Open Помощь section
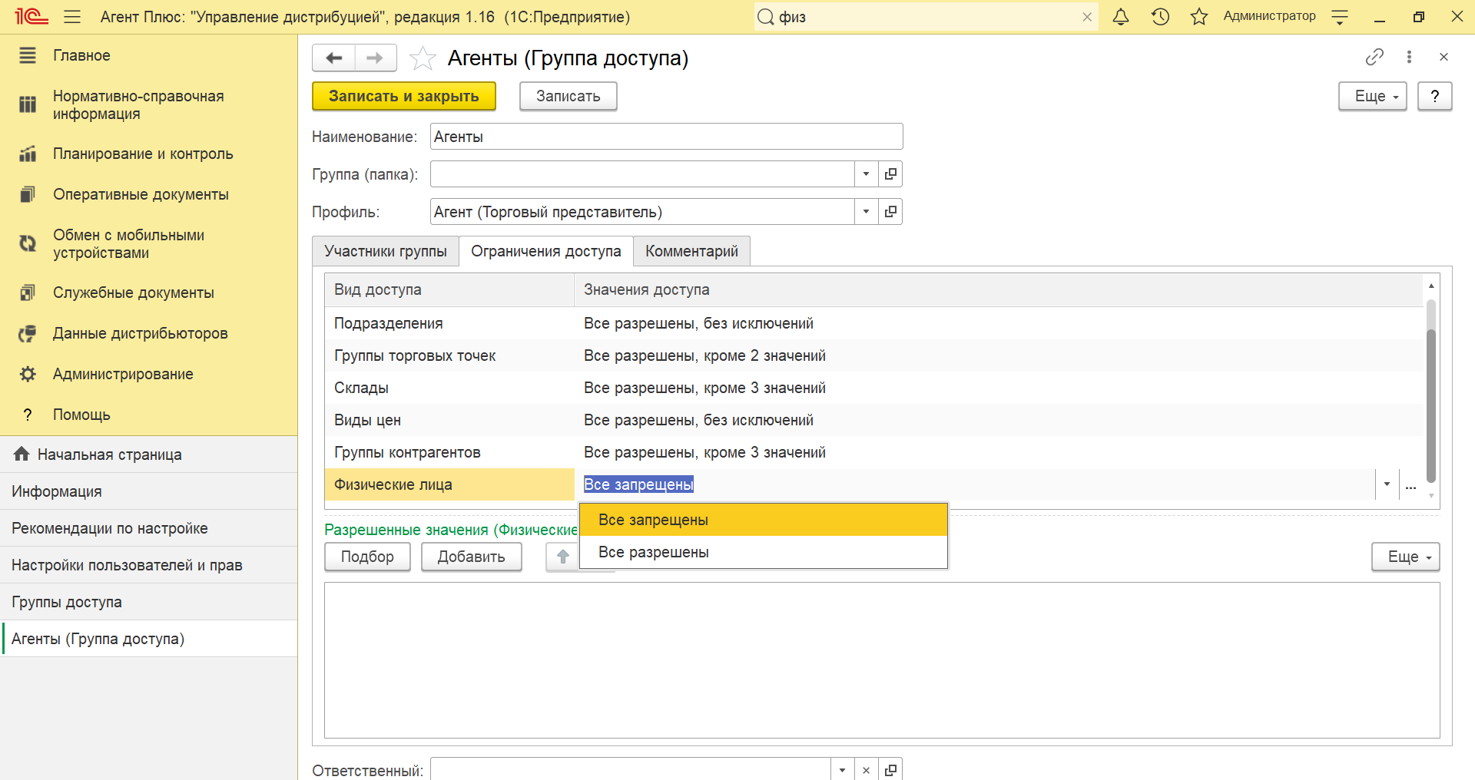Image resolution: width=1475 pixels, height=780 pixels. [149, 415]
